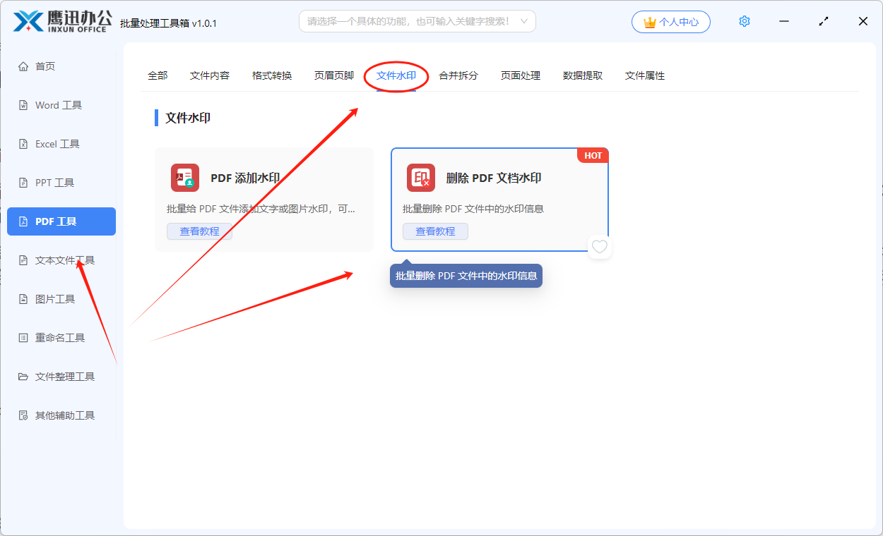Open the 个人中心 button
The height and width of the screenshot is (536, 883).
point(671,22)
